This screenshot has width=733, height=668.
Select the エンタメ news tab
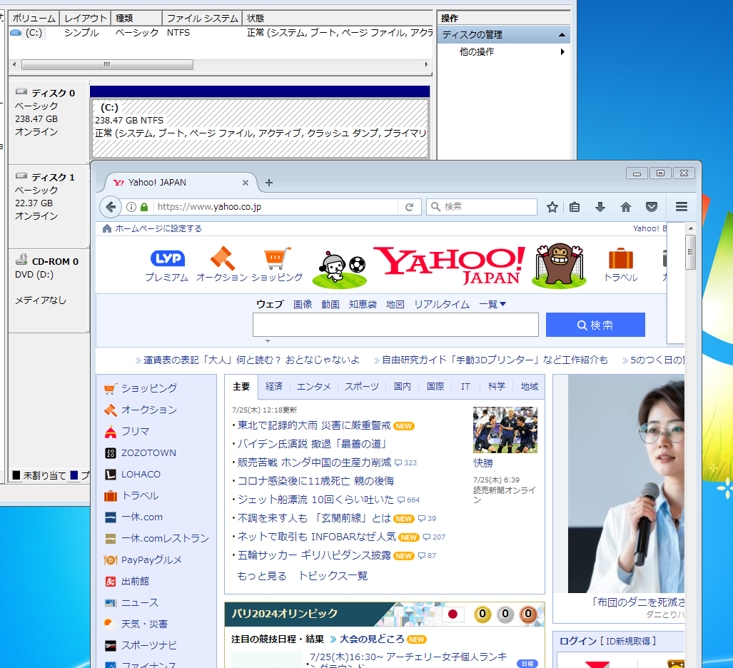coord(313,387)
